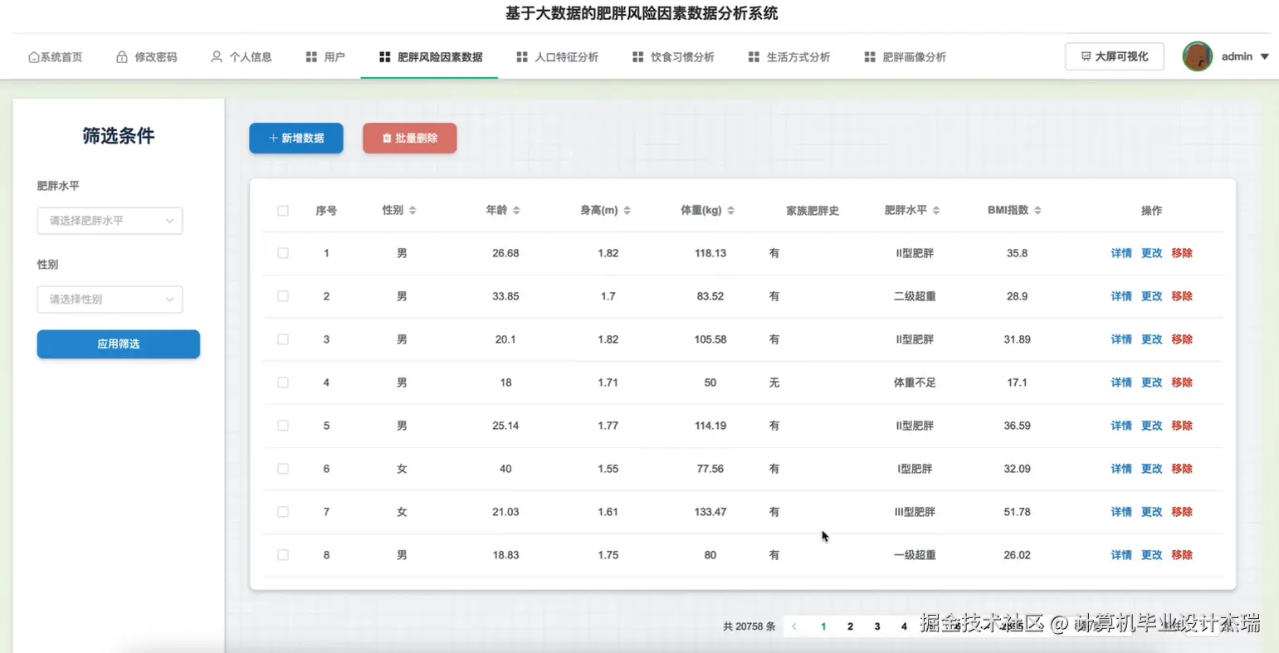点击 BMI指数 列的排序箭头
Screen dimensions: 1279x653
pos(1037,210)
